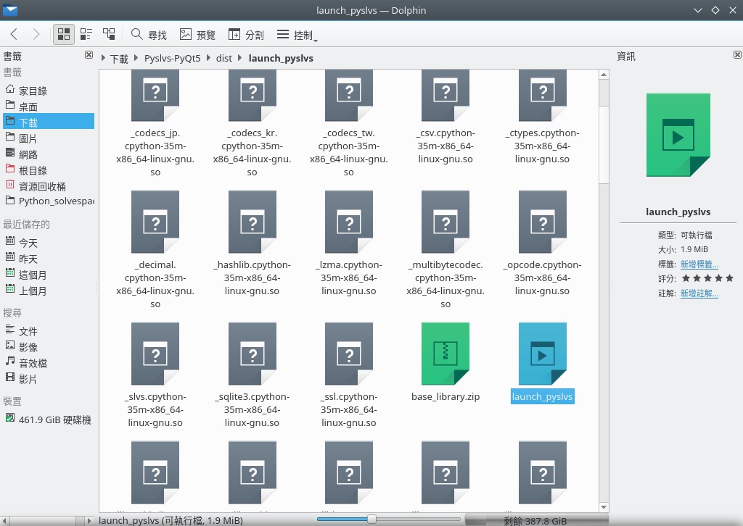Click 新增註解 add comment link
743x526 pixels.
699,293
